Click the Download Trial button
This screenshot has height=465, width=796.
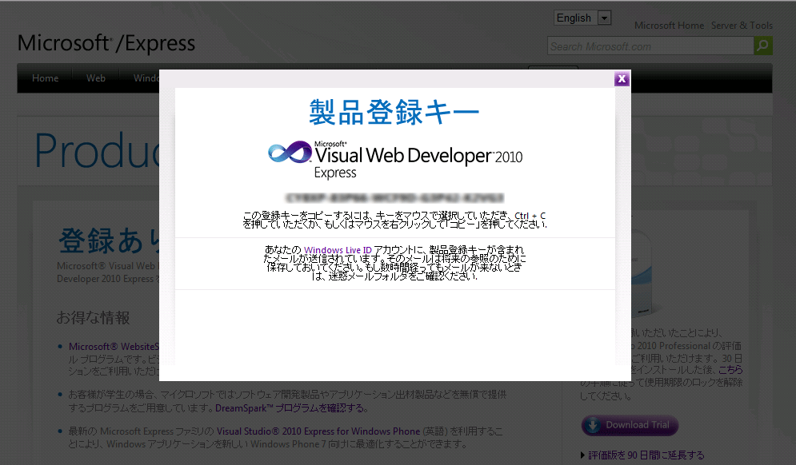click(x=630, y=425)
